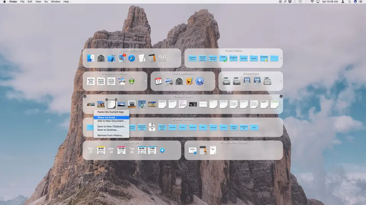Switch to Xcode in Active Applications

111,58
